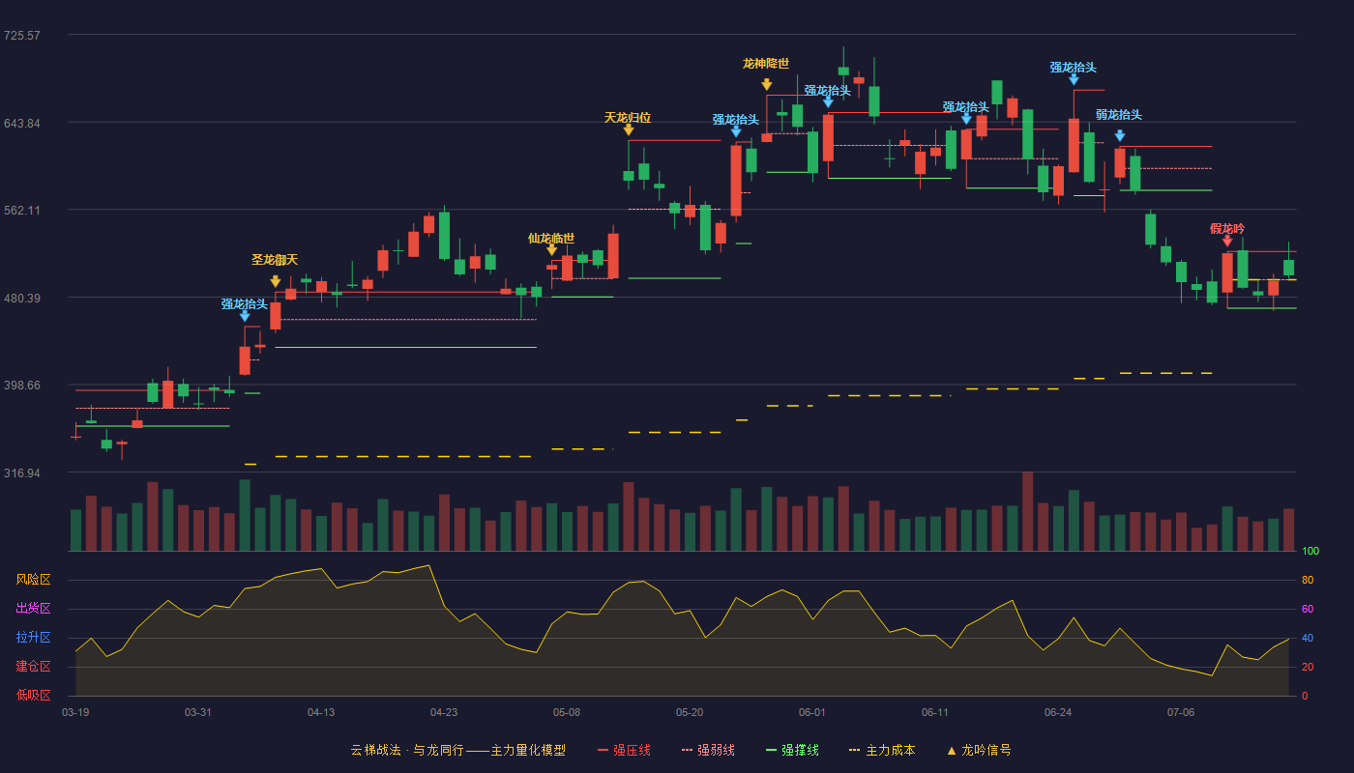
Task: Click the 06-01 date label
Action: pos(812,712)
